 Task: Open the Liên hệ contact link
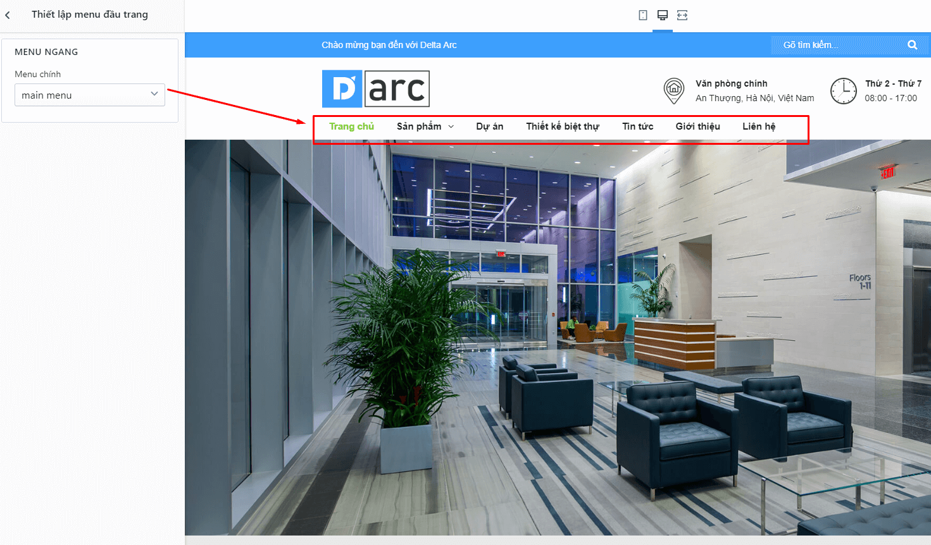(759, 126)
